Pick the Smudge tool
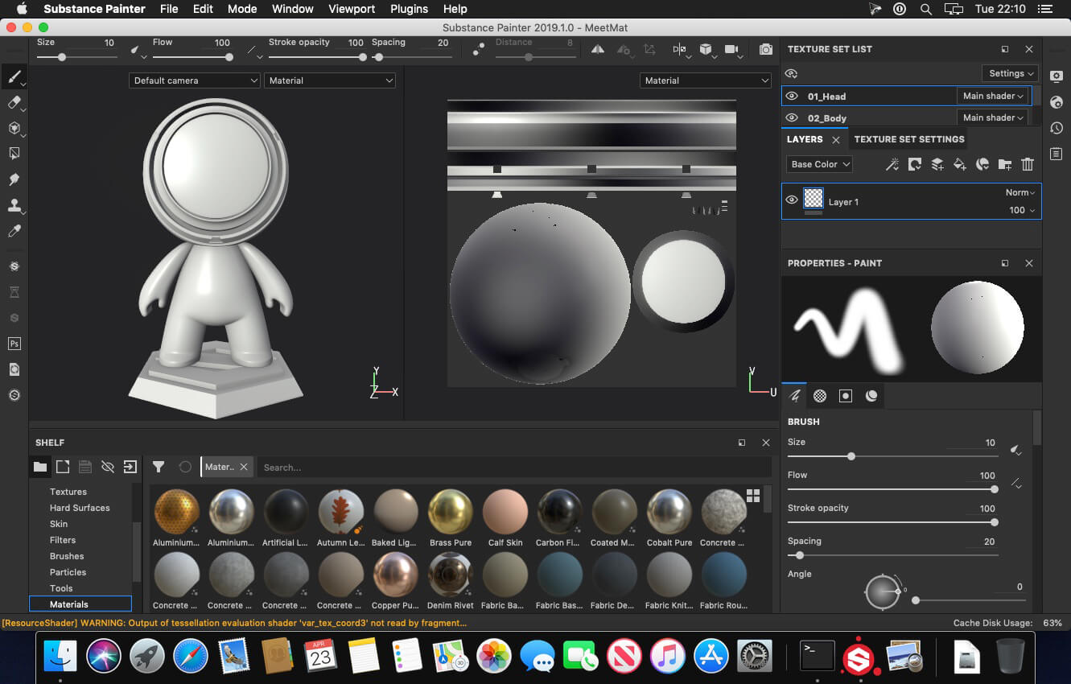The height and width of the screenshot is (684, 1071). click(x=14, y=179)
